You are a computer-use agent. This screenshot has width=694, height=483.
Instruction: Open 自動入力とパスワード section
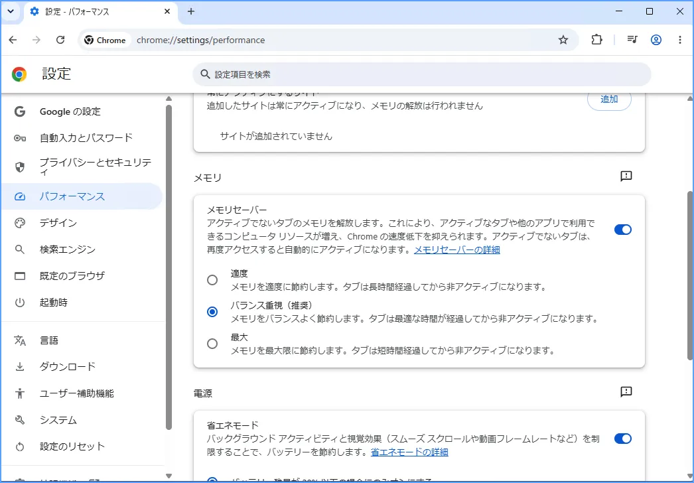tap(82, 138)
